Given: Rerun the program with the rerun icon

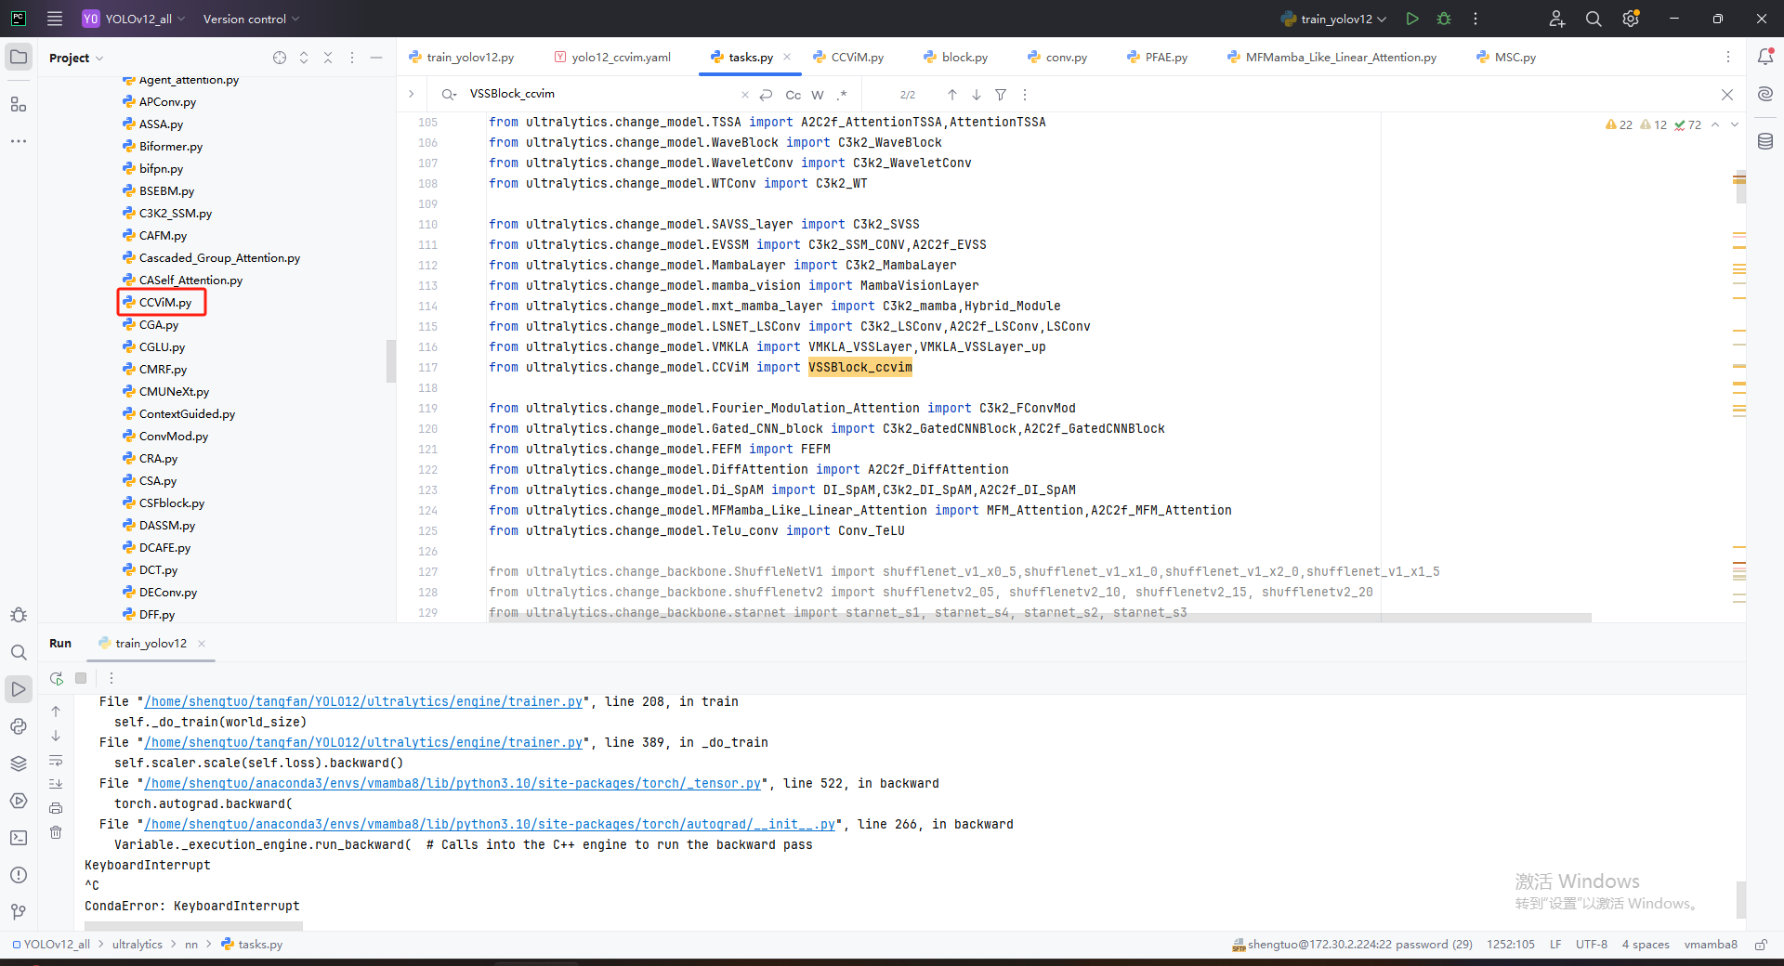Looking at the screenshot, I should point(56,678).
